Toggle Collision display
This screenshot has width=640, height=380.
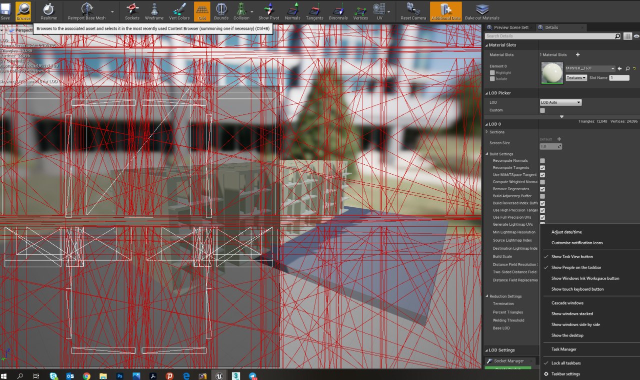(x=241, y=11)
